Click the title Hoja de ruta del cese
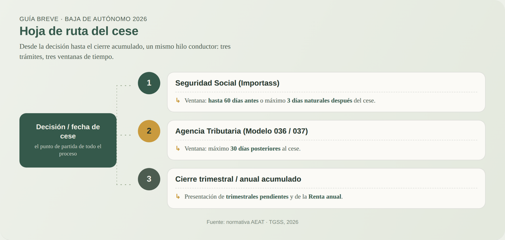 click(79, 31)
